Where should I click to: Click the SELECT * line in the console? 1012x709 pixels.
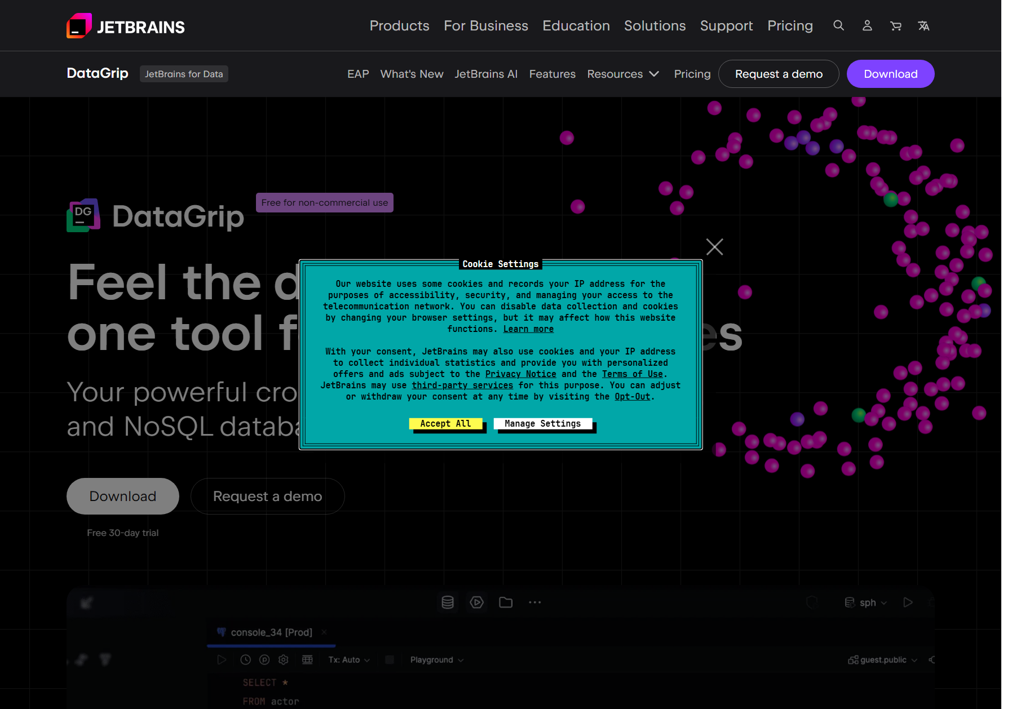point(266,683)
